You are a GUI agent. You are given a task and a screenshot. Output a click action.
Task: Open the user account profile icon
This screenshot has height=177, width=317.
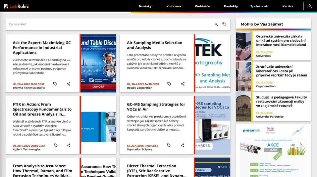pos(309,6)
